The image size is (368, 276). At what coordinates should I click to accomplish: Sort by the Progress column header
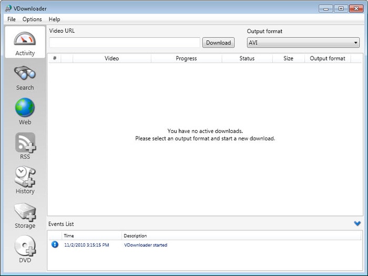coord(186,58)
